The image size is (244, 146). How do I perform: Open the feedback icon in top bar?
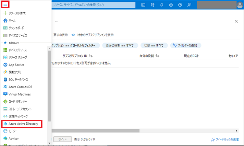[x=189, y=5]
